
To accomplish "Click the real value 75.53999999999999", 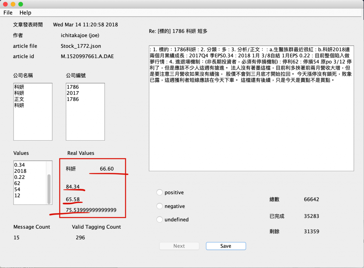I will pos(91,210).
